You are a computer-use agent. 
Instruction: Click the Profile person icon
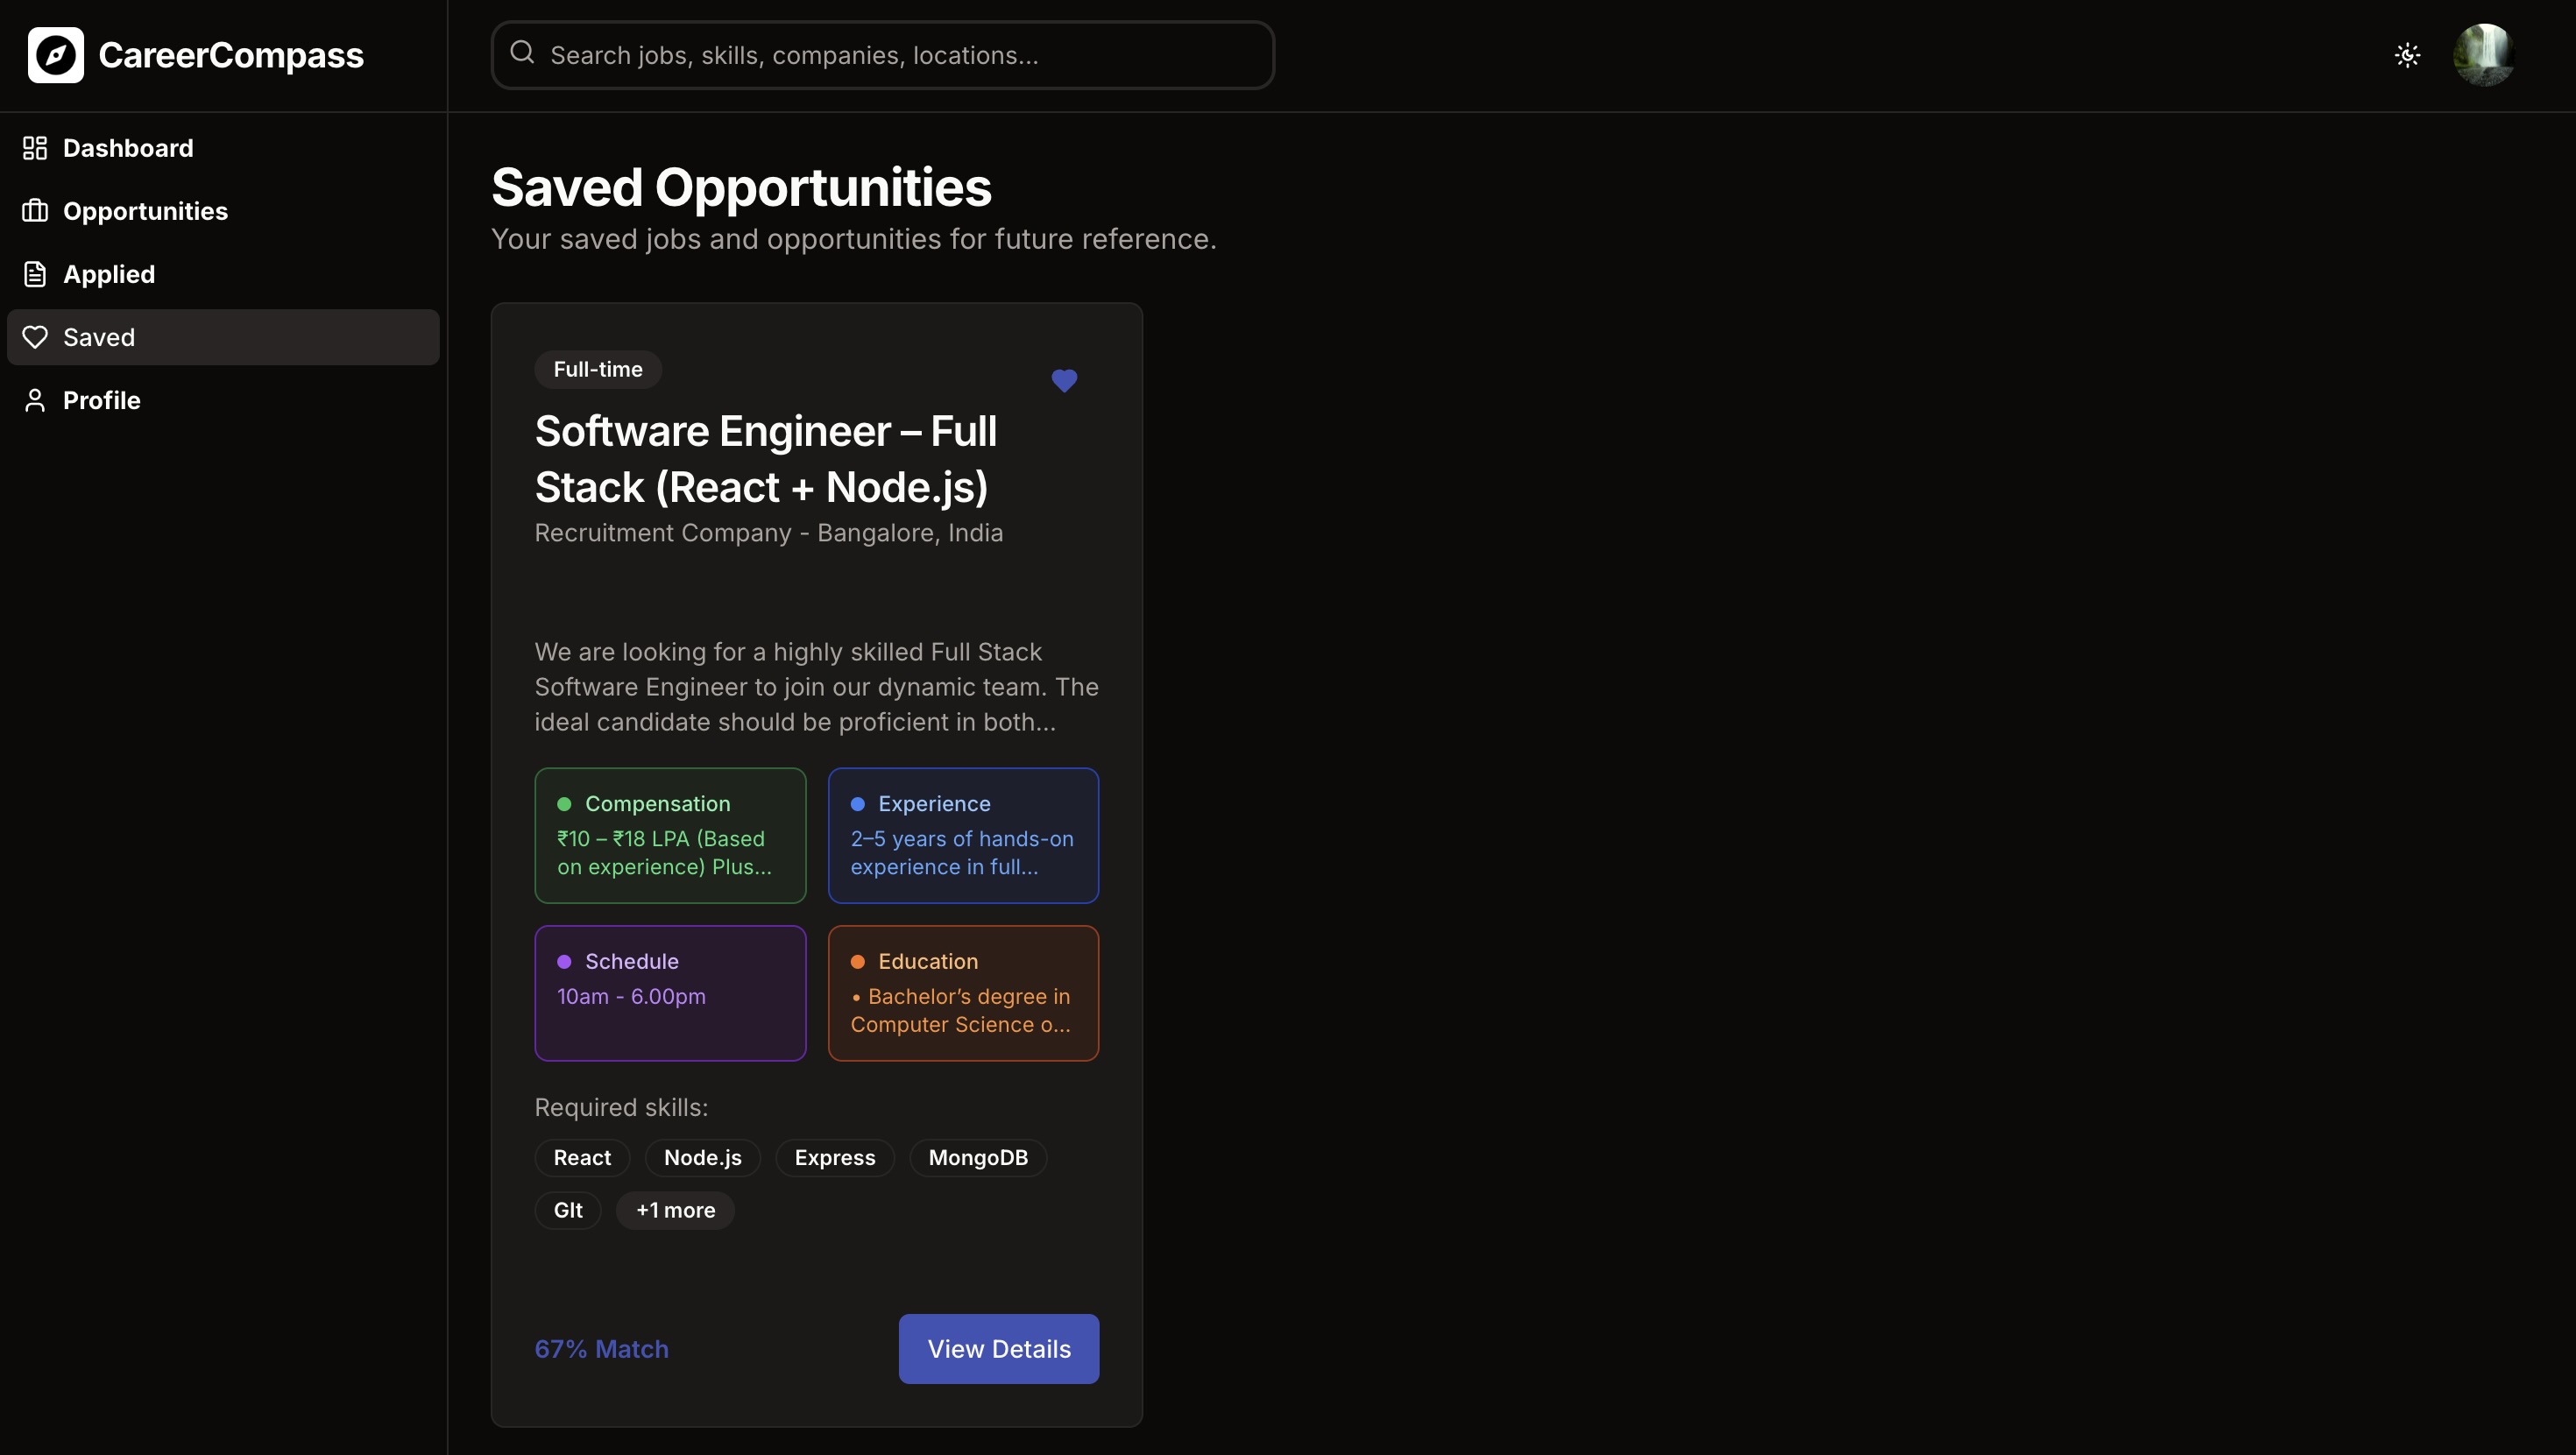(35, 400)
